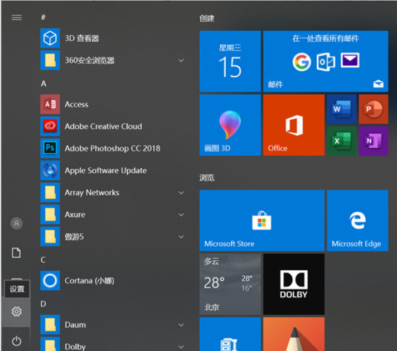Launch Microsoft Access from app list
This screenshot has width=397, height=351.
click(76, 104)
